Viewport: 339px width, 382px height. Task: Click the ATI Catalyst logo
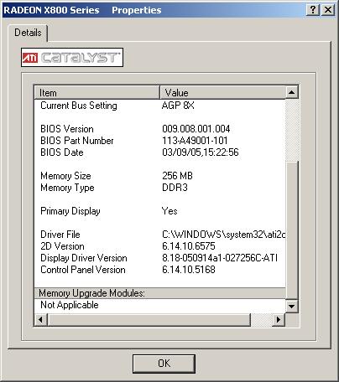click(x=72, y=58)
